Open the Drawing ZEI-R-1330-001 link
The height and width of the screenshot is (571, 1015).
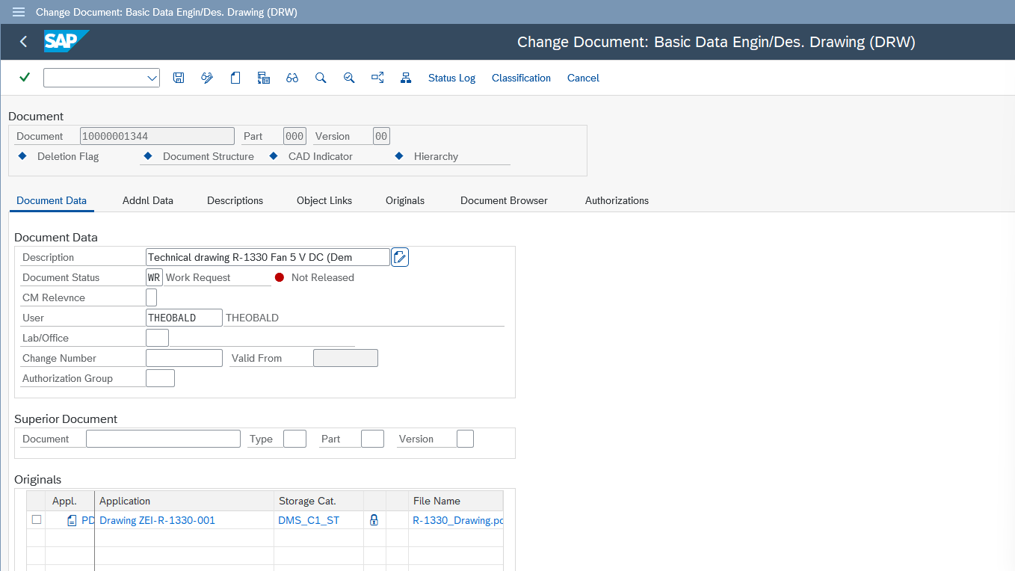click(157, 520)
